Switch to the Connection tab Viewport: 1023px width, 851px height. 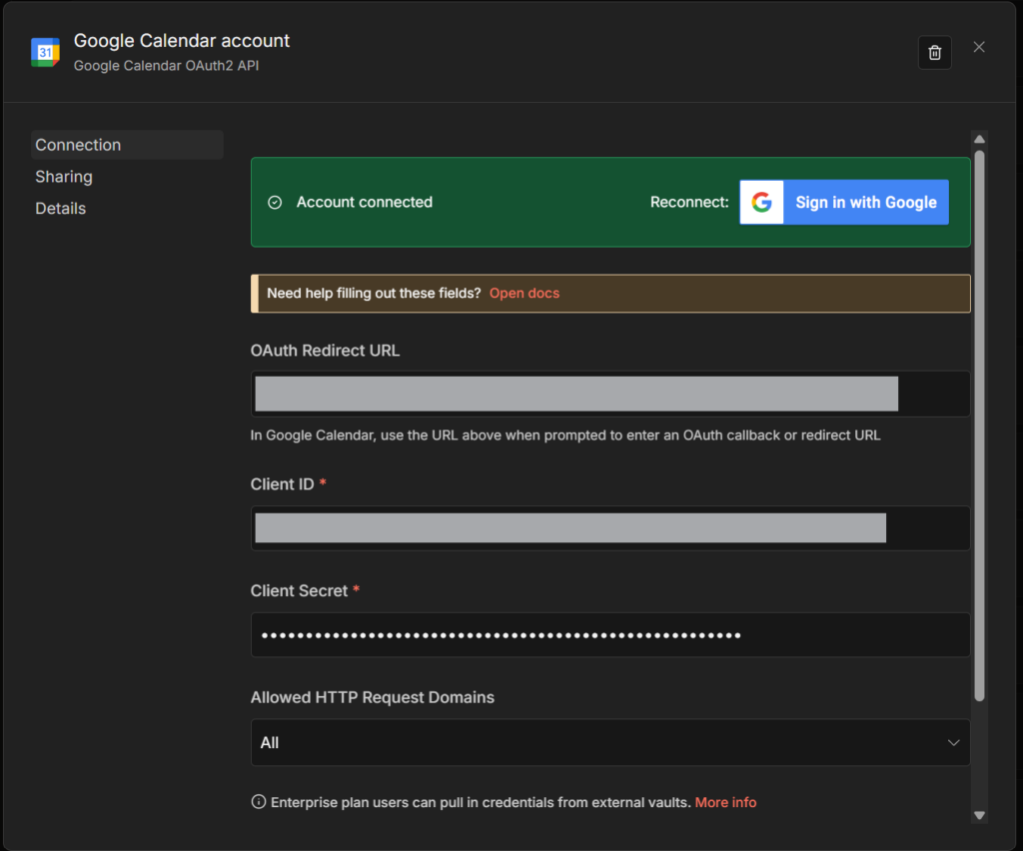78,145
